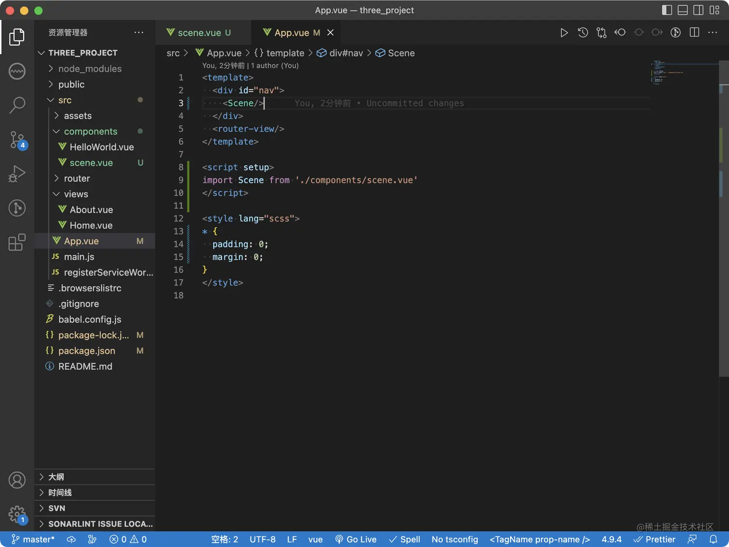This screenshot has width=729, height=547.
Task: Open Home.vue file
Action: pos(95,225)
